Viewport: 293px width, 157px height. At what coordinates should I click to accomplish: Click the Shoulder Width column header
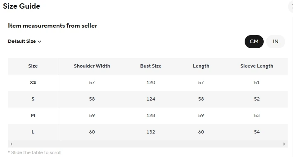[x=92, y=66]
